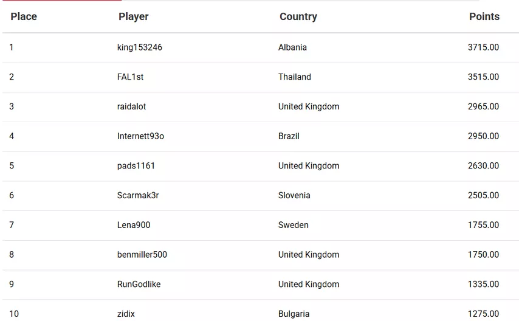Open benmiller500 player entry
519x321 pixels.
142,255
